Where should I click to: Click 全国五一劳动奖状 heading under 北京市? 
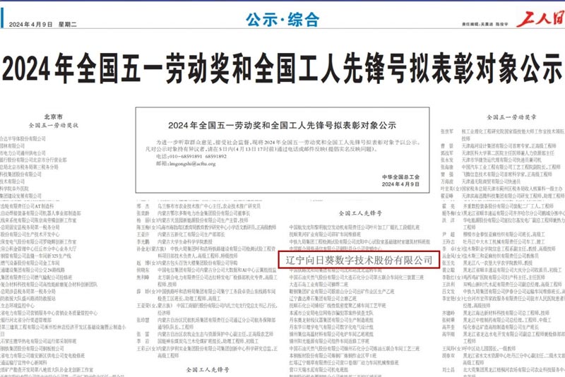tap(54, 125)
